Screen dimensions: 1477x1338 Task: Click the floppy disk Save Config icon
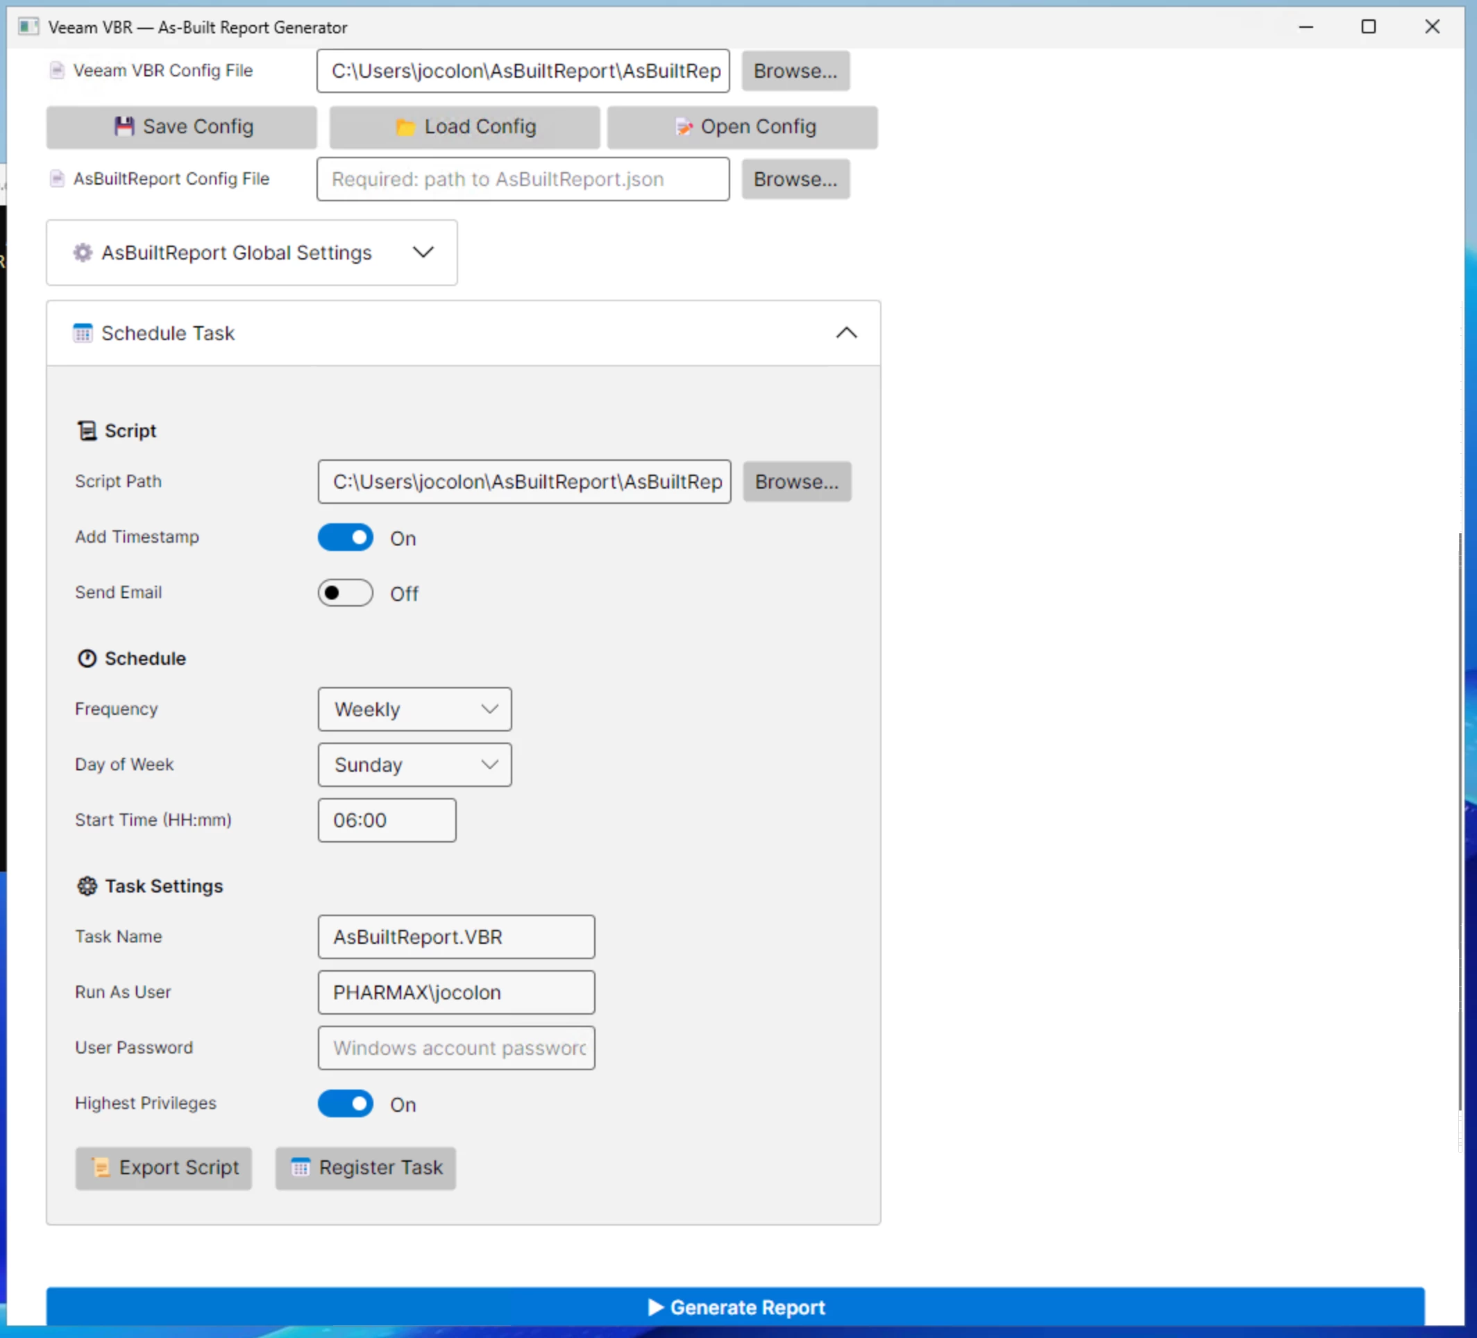click(124, 127)
